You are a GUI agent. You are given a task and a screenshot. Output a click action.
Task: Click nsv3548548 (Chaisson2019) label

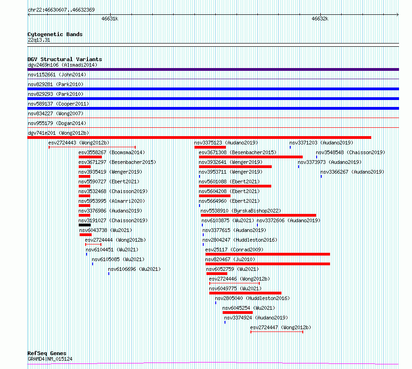350,152
